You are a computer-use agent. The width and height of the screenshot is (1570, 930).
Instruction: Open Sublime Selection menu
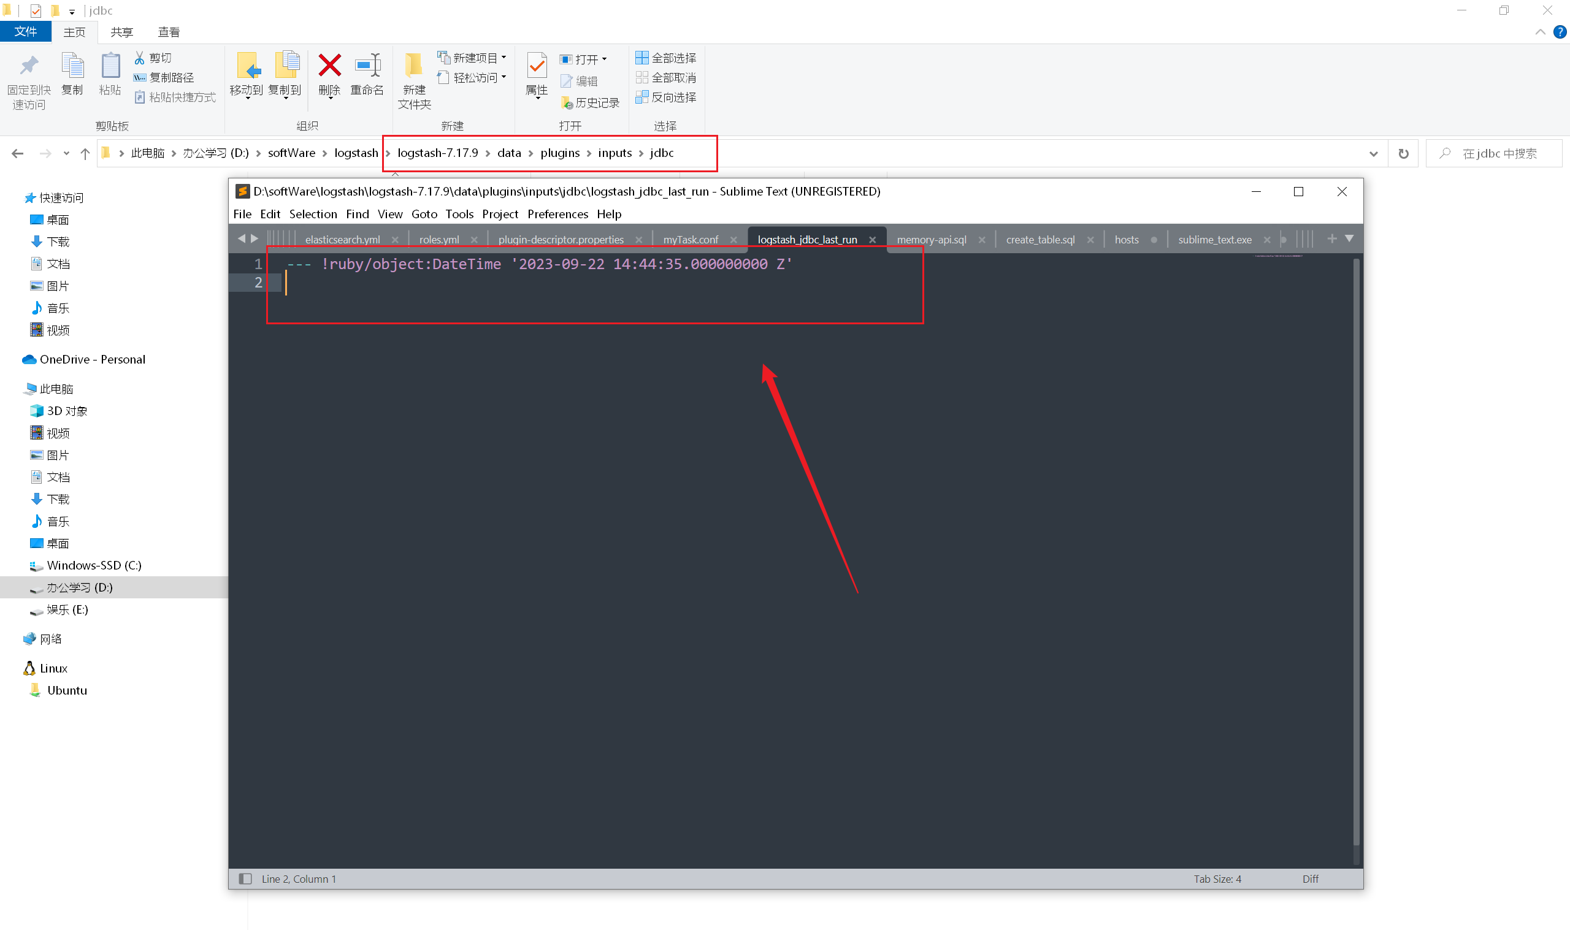tap(313, 214)
